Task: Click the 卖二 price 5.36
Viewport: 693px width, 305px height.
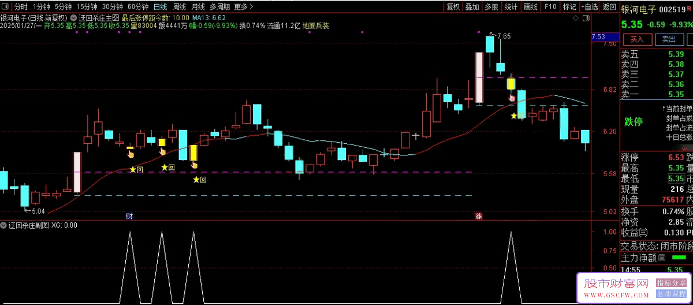Action: (676, 84)
